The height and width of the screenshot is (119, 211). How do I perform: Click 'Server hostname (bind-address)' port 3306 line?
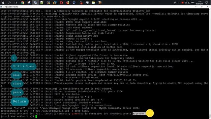point(88,92)
